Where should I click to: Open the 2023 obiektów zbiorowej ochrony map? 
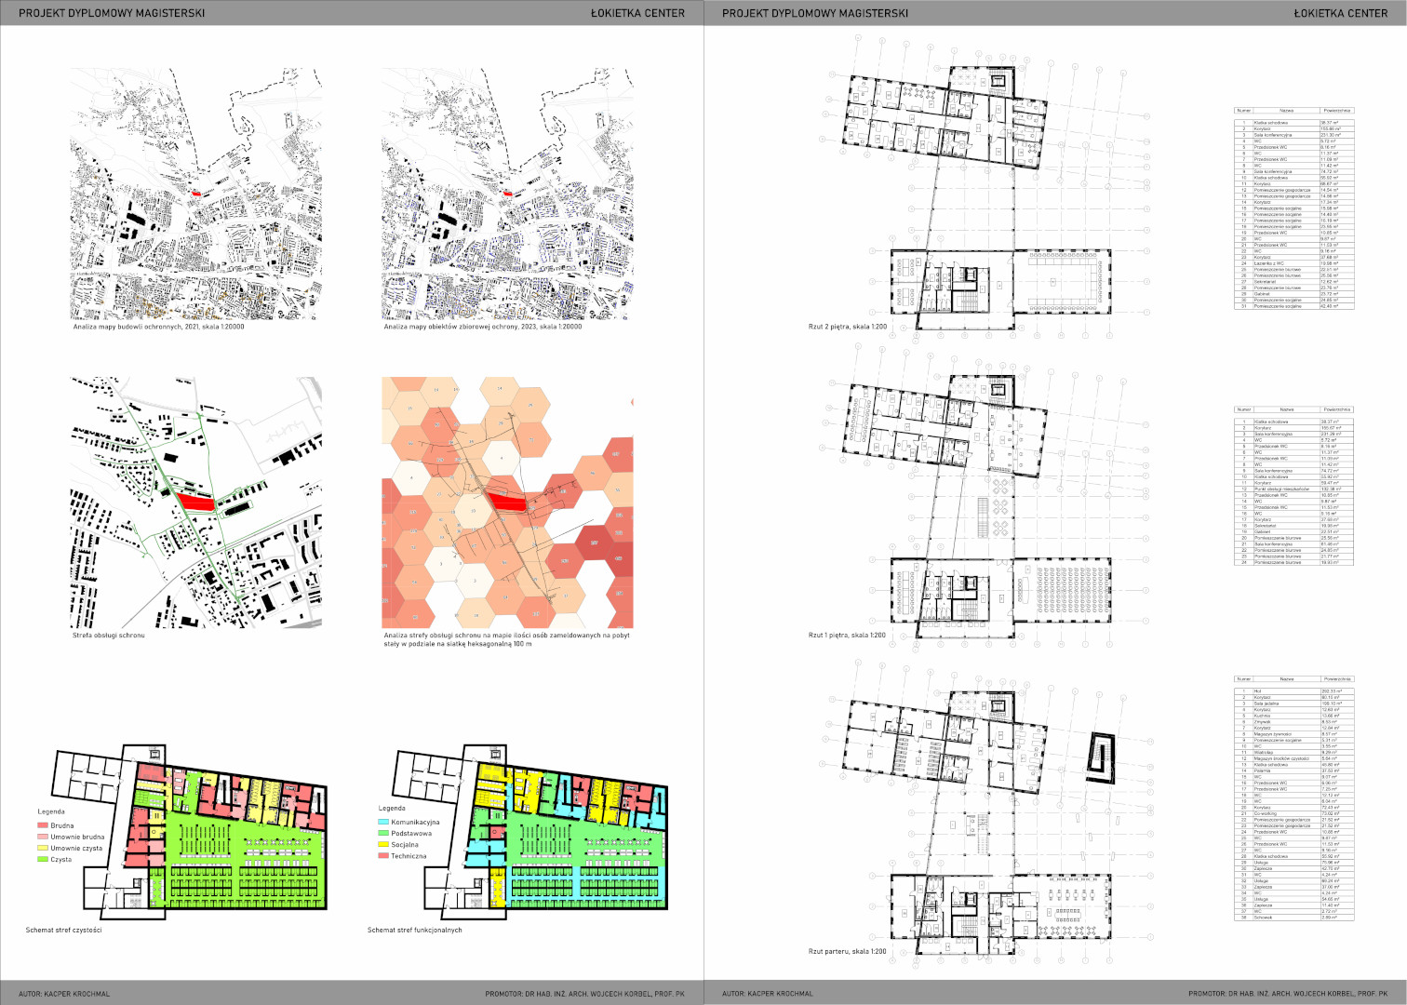coord(507,194)
